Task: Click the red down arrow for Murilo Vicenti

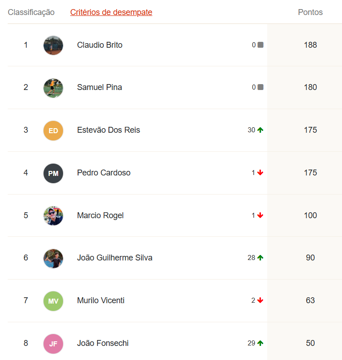Action: click(260, 300)
